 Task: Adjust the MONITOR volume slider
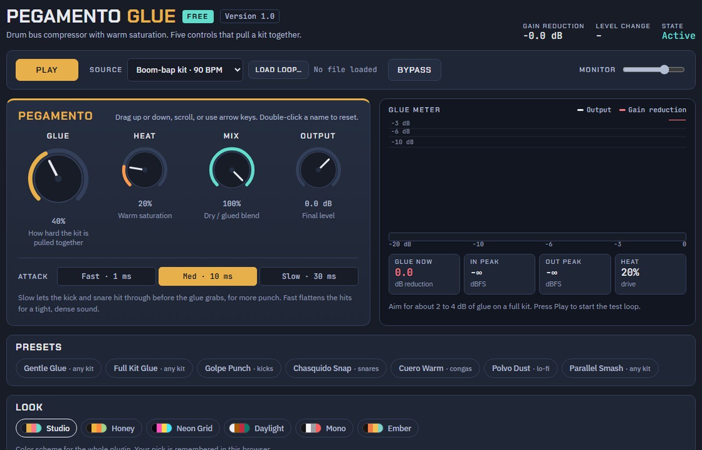(x=653, y=69)
